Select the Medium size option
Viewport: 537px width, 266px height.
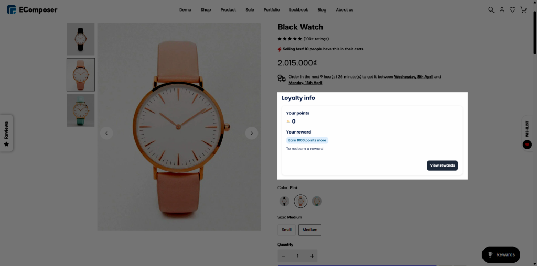click(310, 229)
